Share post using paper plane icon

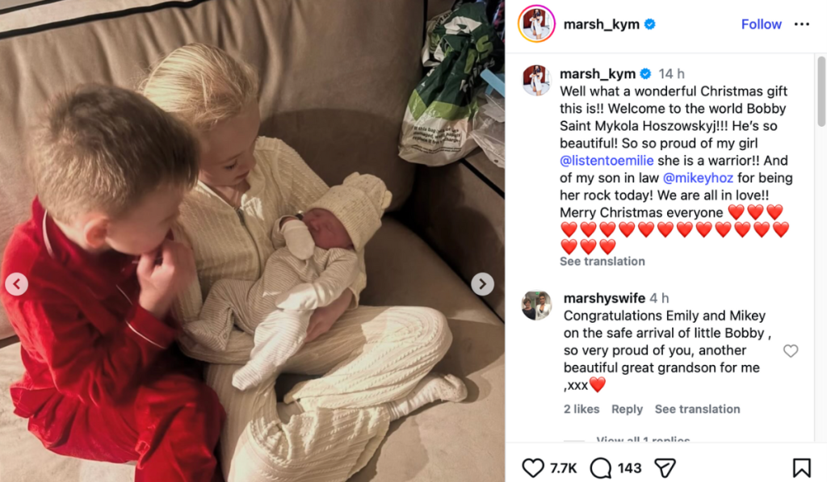tap(665, 467)
